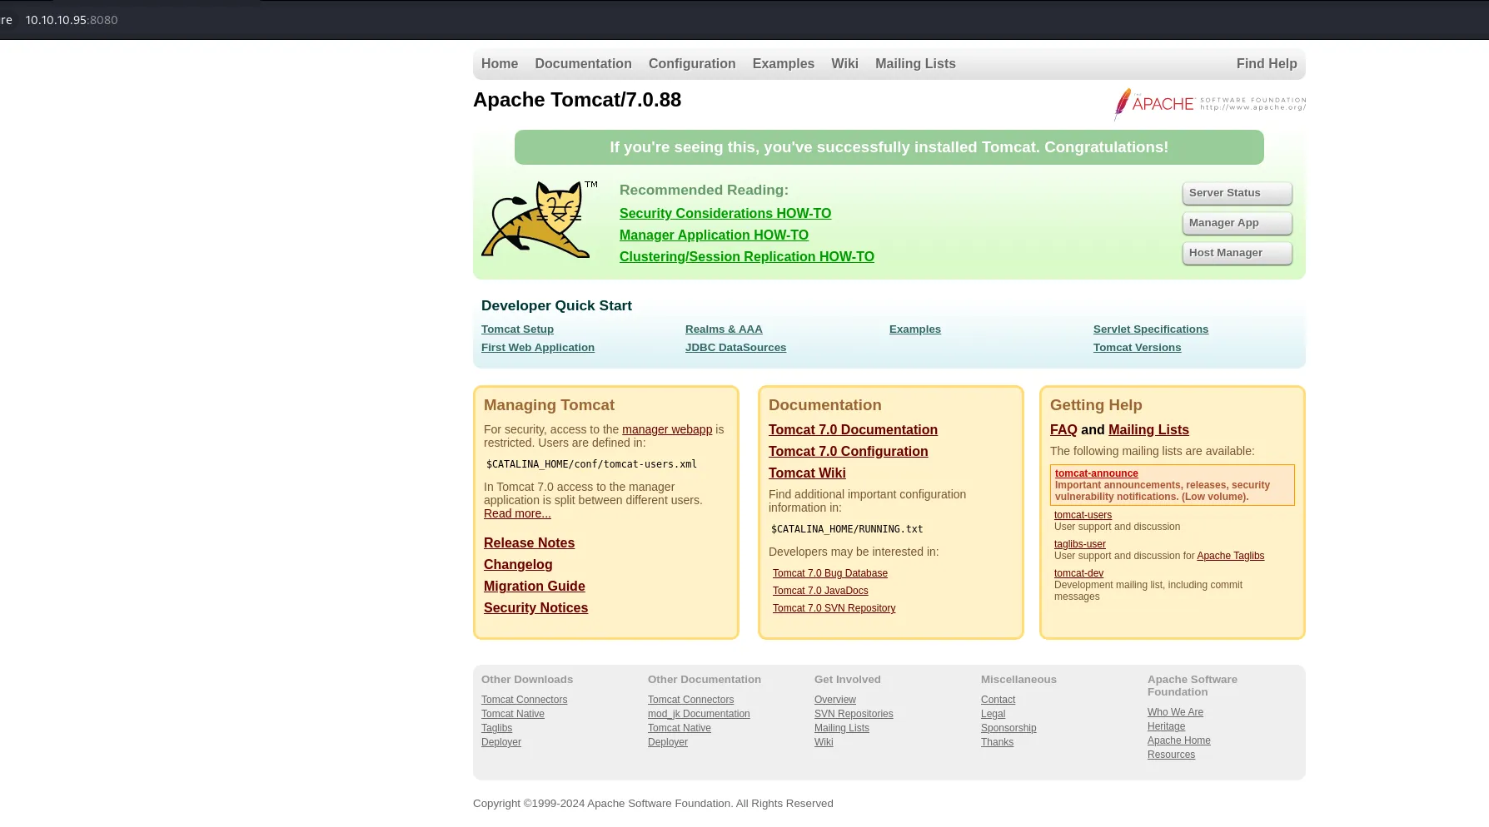
Task: Click the mod_jk Documentation footer link
Action: click(699, 714)
